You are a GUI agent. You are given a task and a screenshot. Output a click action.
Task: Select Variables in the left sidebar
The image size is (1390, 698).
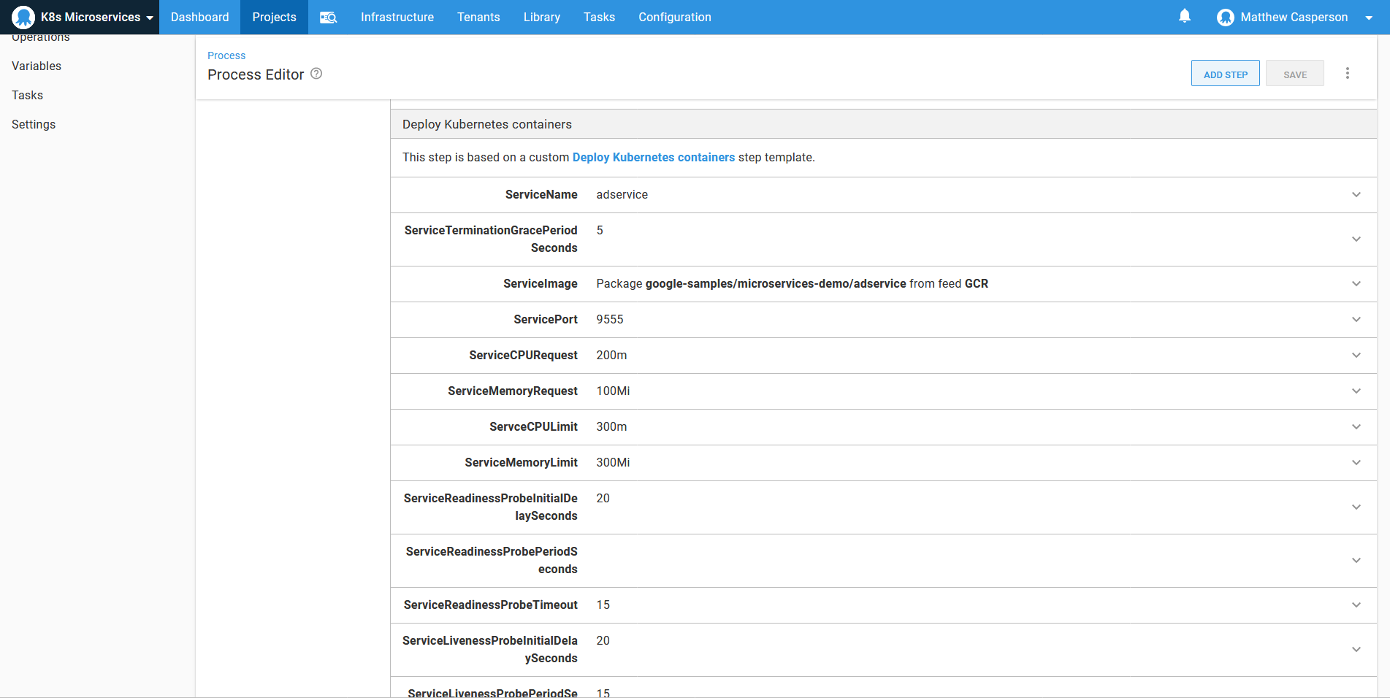(x=37, y=66)
